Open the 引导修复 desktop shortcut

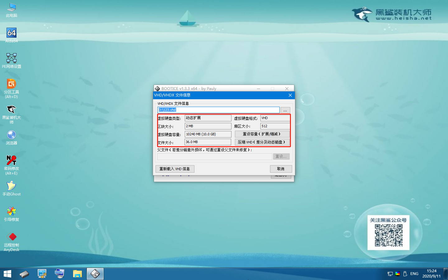click(x=12, y=214)
